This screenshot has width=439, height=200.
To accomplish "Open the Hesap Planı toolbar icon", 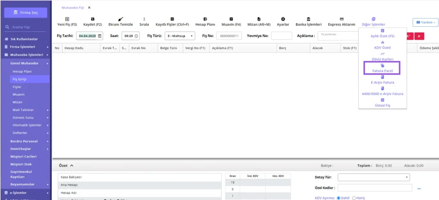I will (205, 19).
